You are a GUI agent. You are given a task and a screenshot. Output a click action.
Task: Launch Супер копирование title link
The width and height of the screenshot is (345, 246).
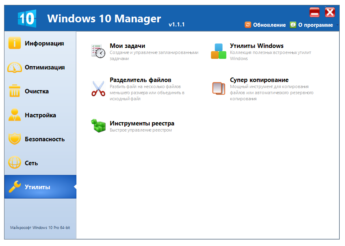tap(259, 80)
